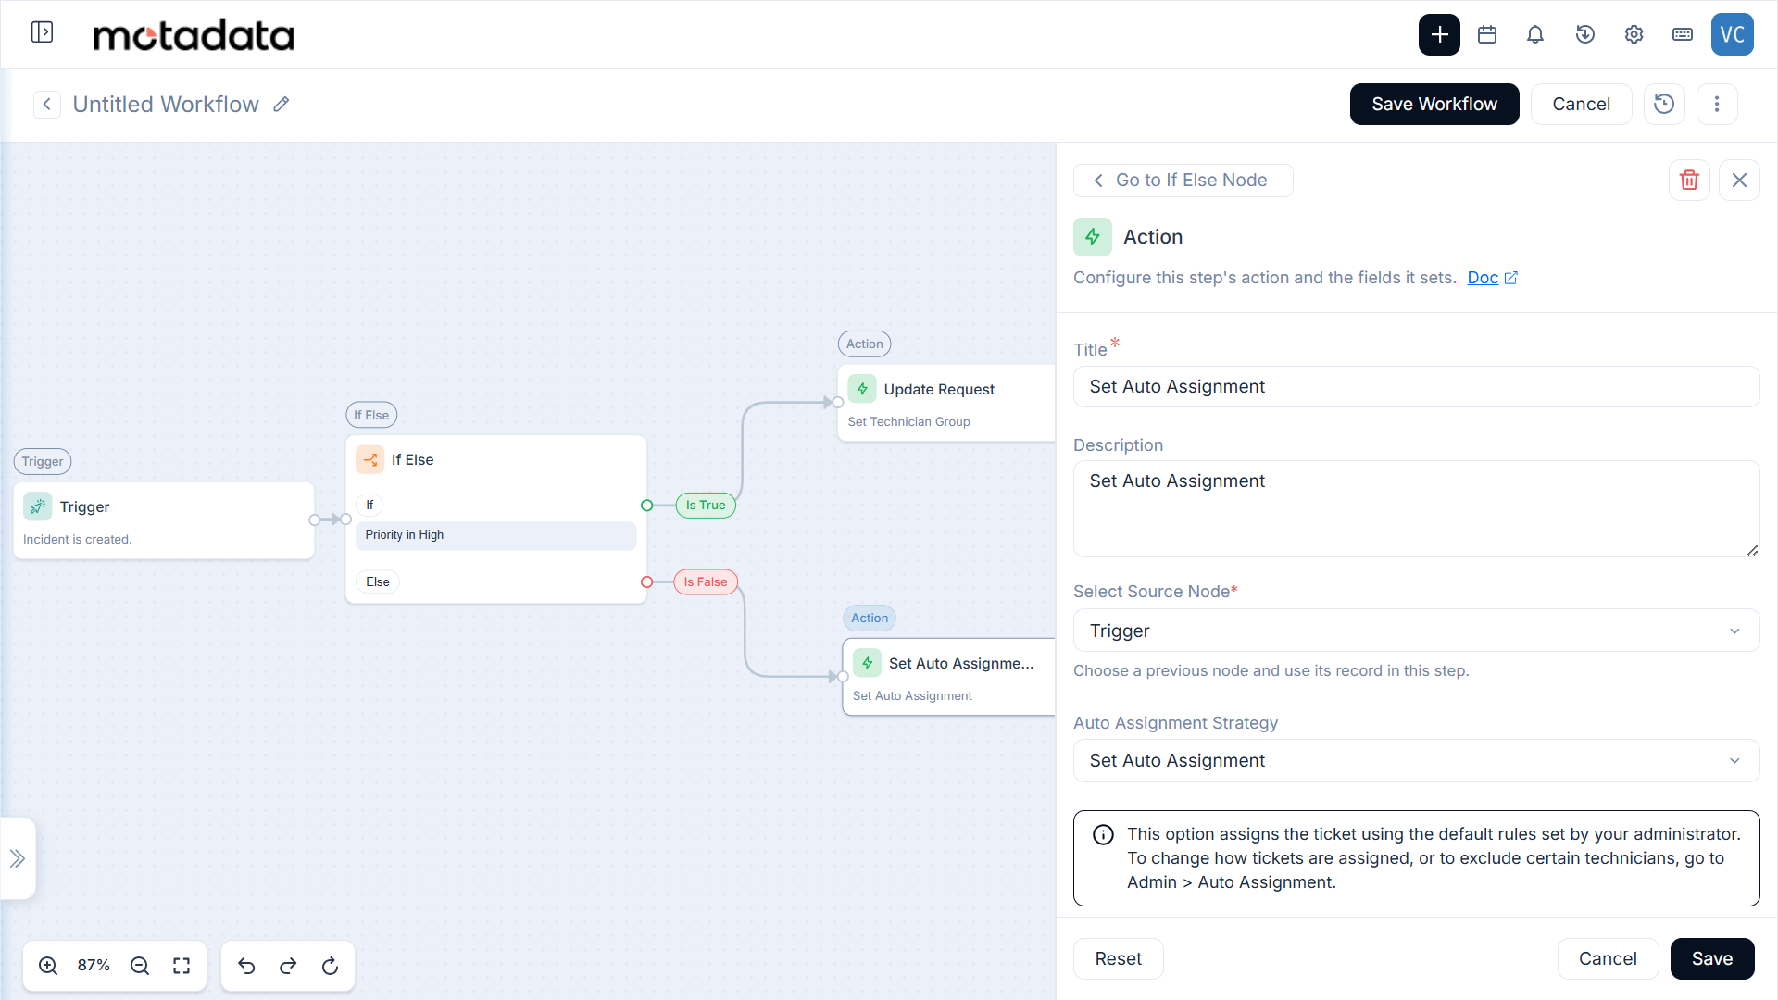Image resolution: width=1778 pixels, height=1000 pixels.
Task: Redo the canvas change
Action: tap(288, 966)
